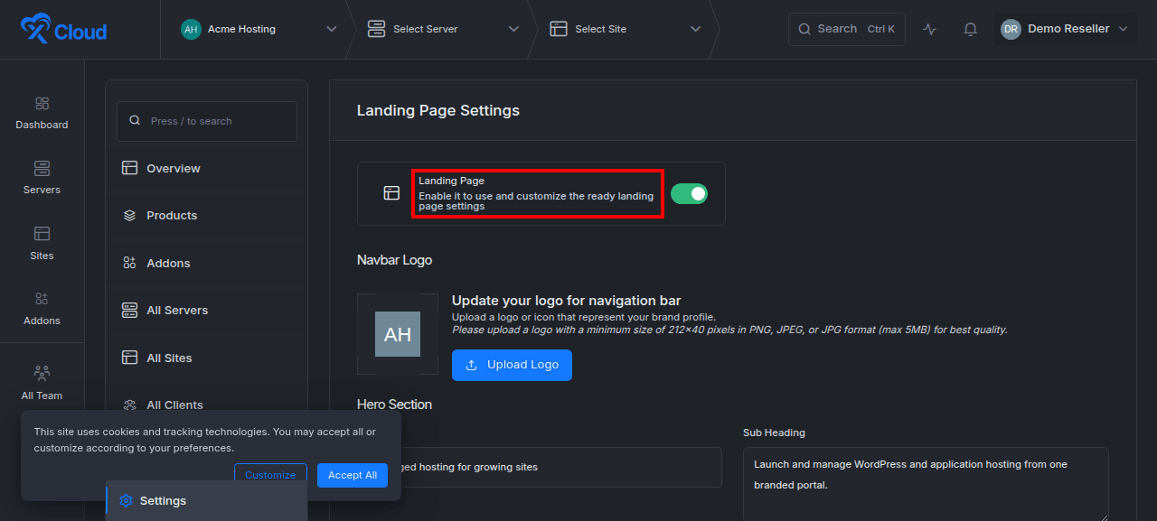Screen dimensions: 1157x521
Task: Click the Dashboard icon in left rail
Action: [x=42, y=104]
